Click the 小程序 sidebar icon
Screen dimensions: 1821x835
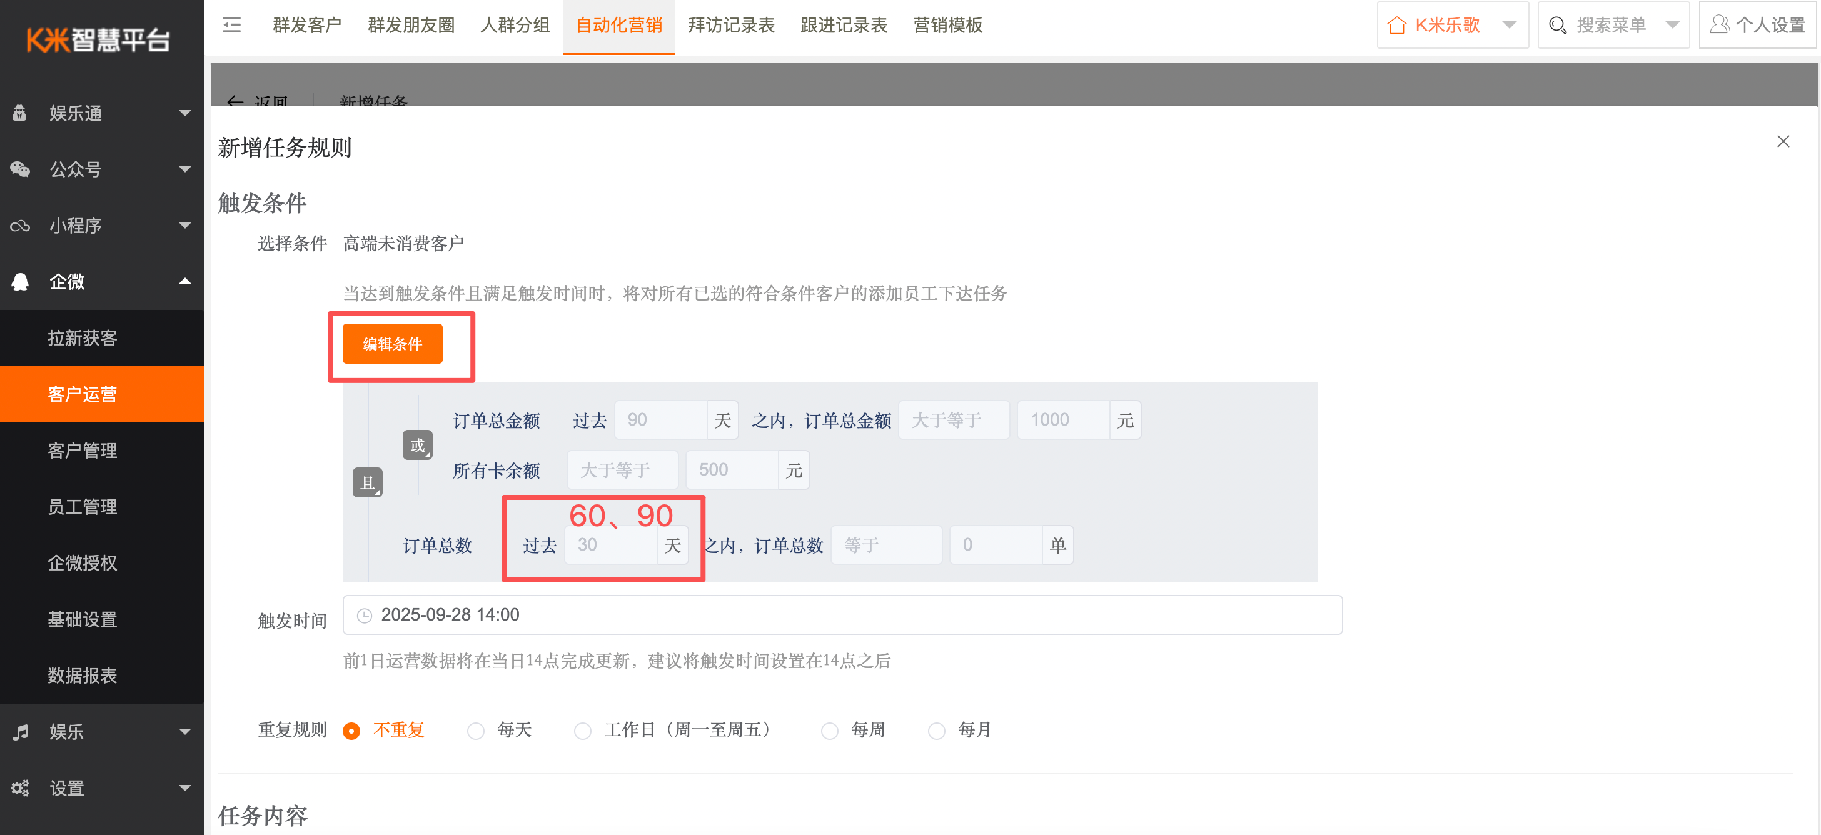click(x=20, y=226)
